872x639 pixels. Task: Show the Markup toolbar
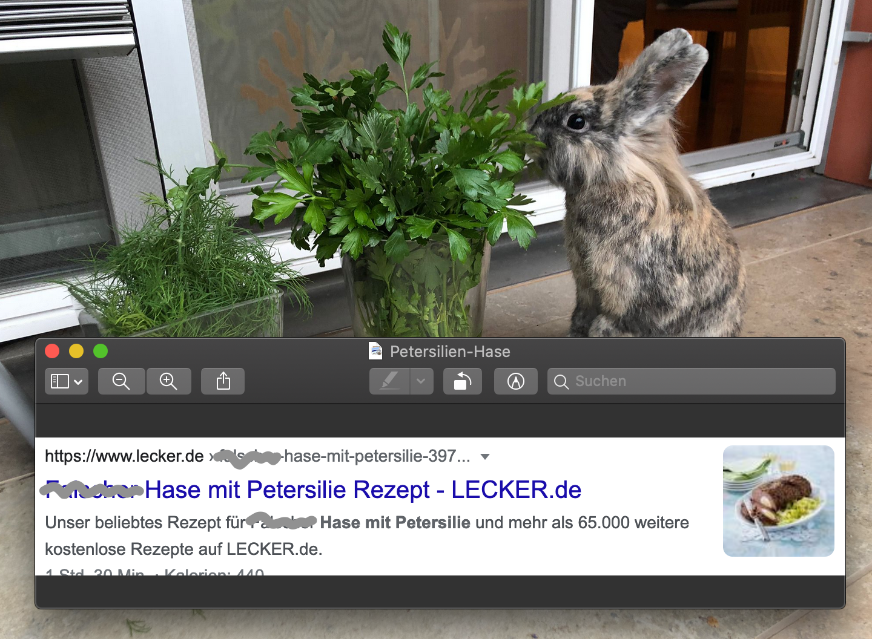pyautogui.click(x=515, y=381)
